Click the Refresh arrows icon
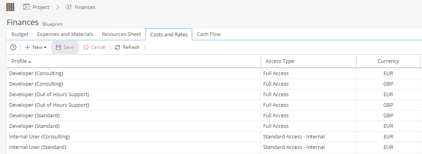The image size is (422, 154). [x=118, y=47]
